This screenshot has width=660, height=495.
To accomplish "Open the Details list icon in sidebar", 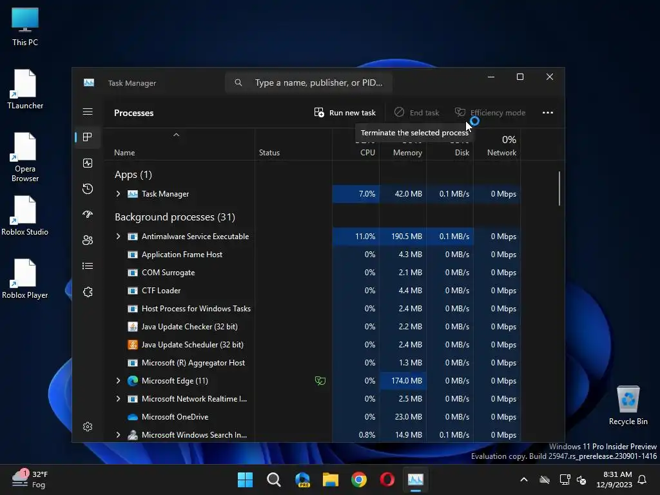I will point(88,266).
